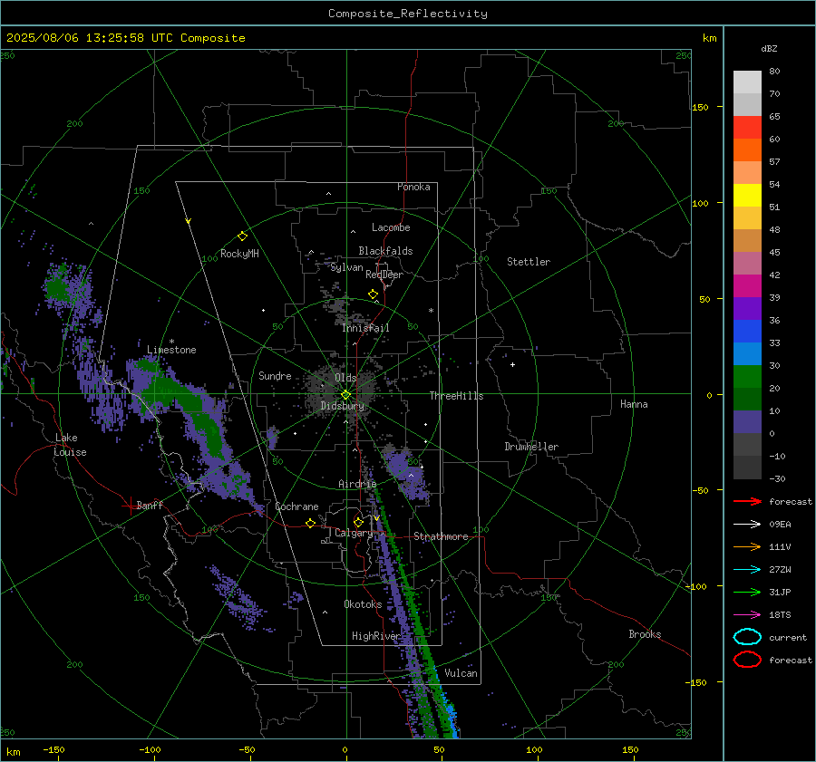Click the yellow arrow marker northwest of RockyMH

pyautogui.click(x=189, y=221)
